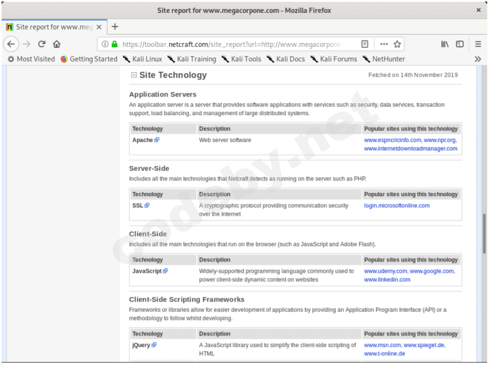This screenshot has width=489, height=365.
Task: Open Kali Tools bookmark
Action: (x=241, y=59)
